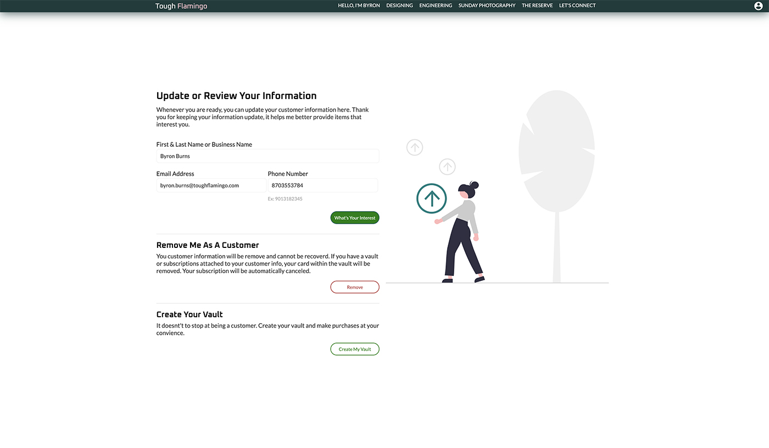Open the Engineering nav item
The width and height of the screenshot is (769, 448).
[x=436, y=5]
